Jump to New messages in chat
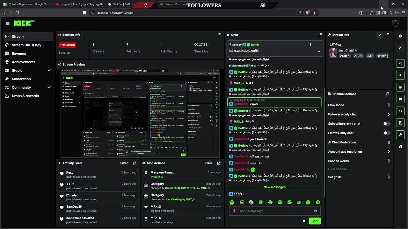 tap(274, 187)
